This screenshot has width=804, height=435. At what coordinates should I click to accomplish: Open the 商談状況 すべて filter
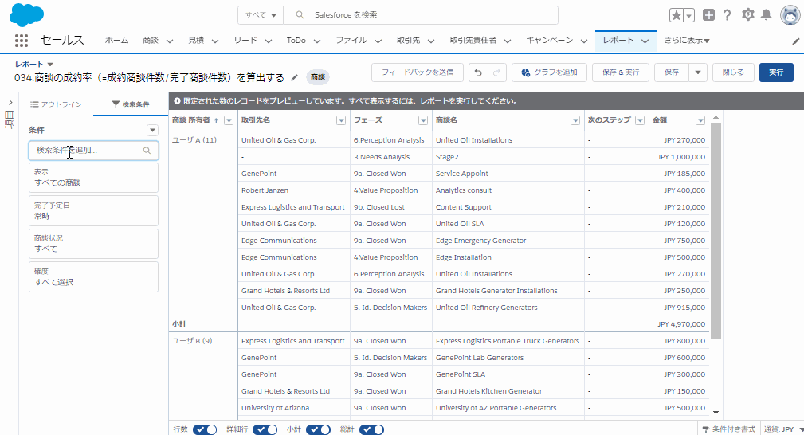click(x=93, y=244)
